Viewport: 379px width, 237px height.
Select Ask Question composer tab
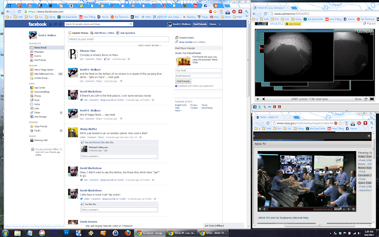126,33
